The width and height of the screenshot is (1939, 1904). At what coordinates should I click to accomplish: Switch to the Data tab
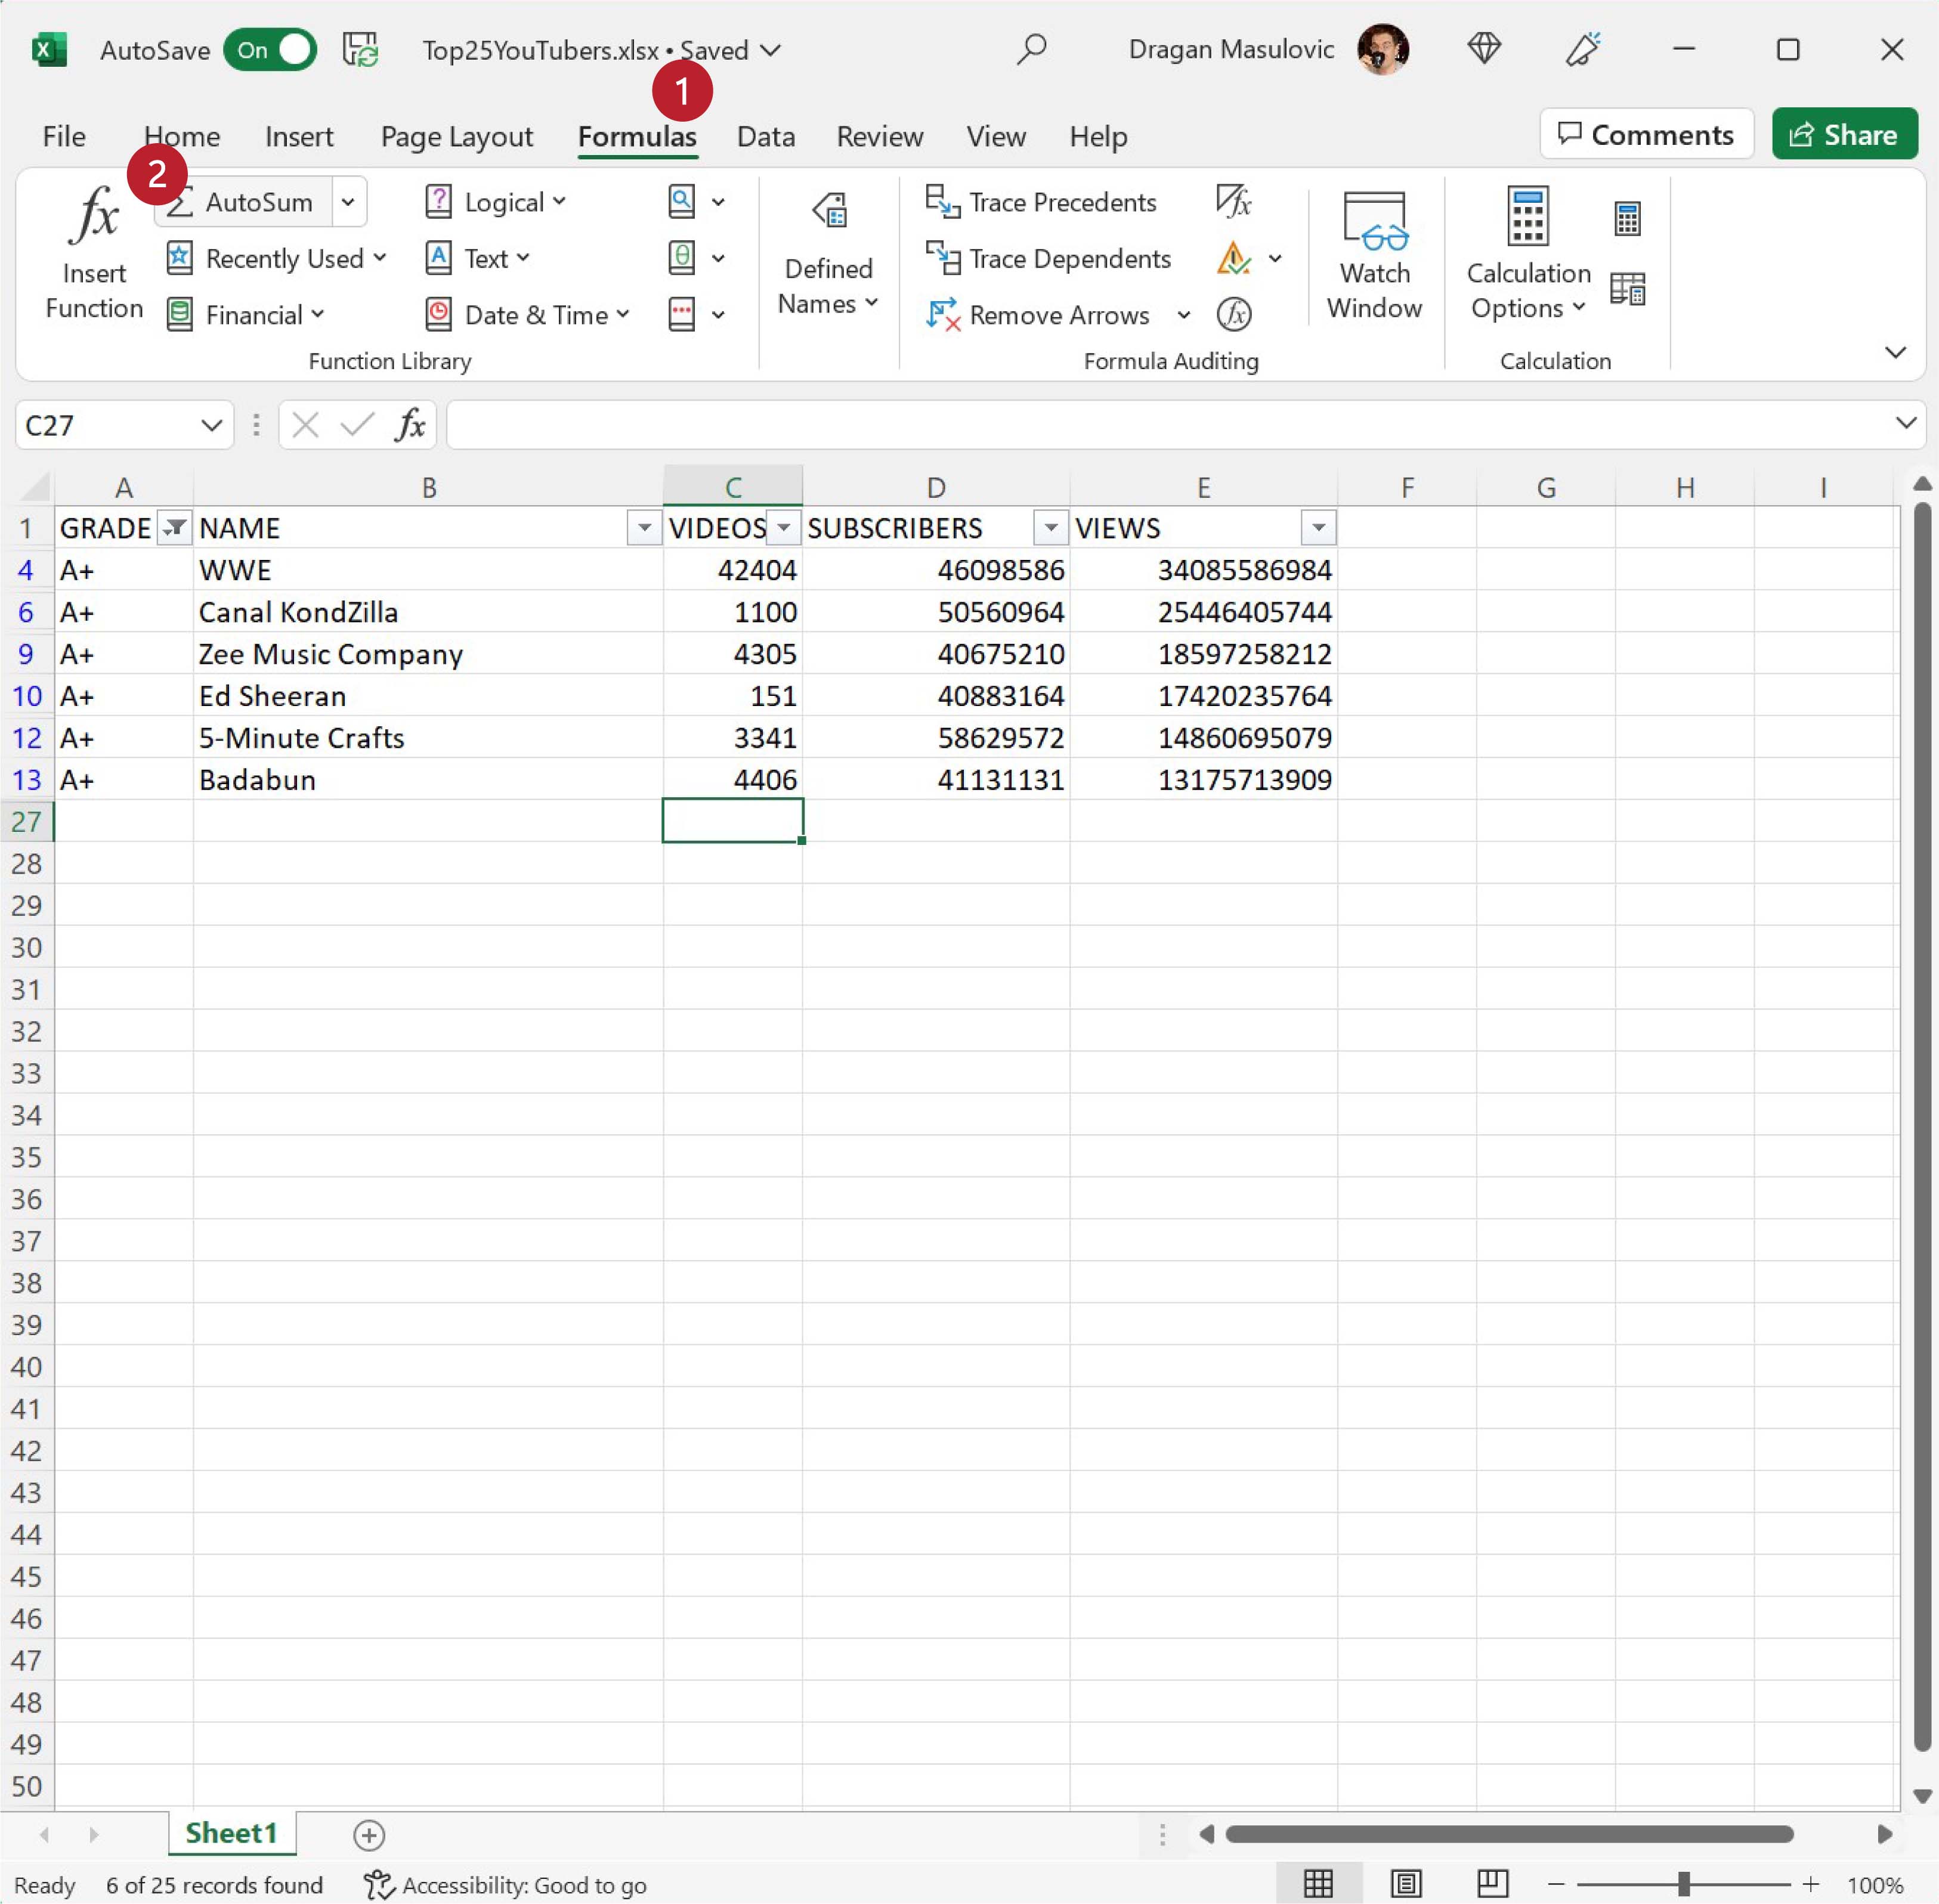click(765, 136)
